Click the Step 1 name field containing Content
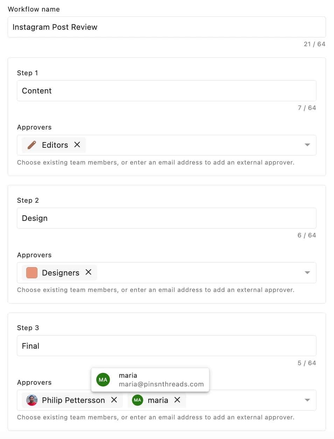 pos(167,91)
